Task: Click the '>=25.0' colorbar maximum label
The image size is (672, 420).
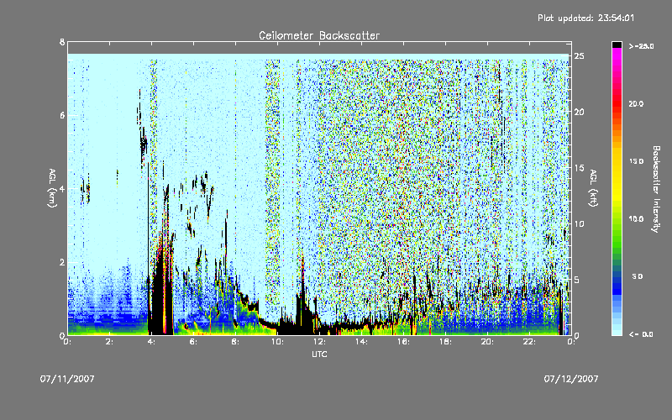Action: (641, 46)
